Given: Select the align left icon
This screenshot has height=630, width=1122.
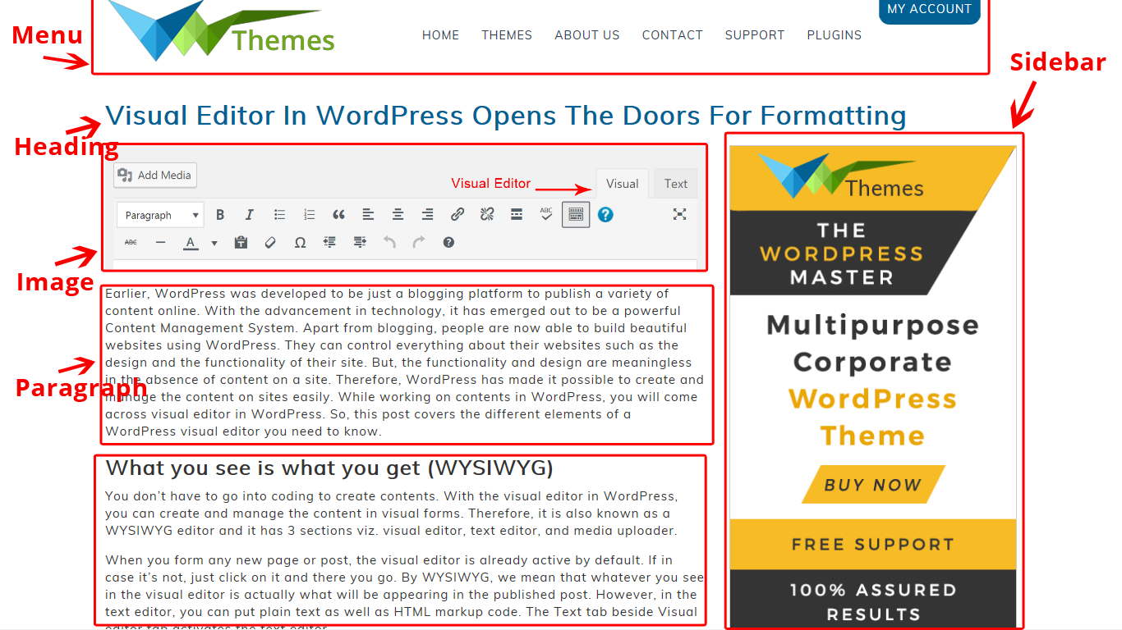Looking at the screenshot, I should point(368,215).
